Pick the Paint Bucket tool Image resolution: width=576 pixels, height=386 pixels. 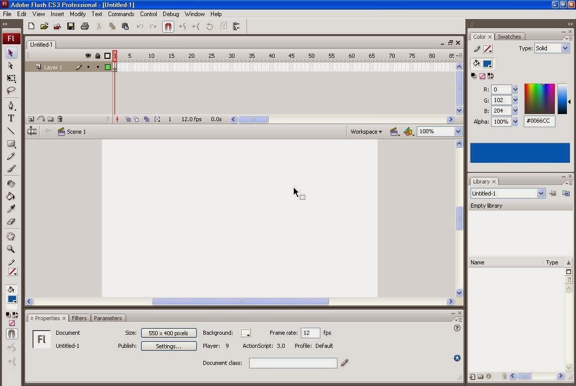coord(11,196)
